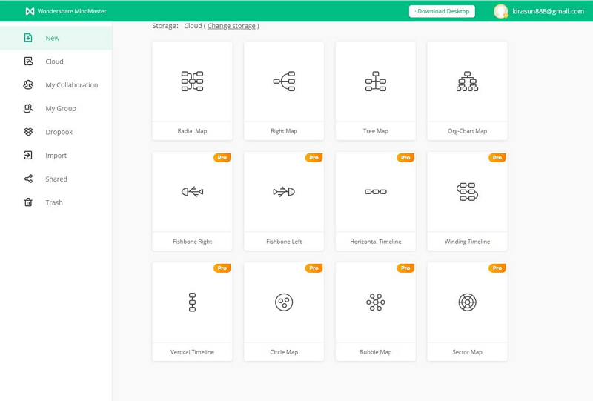The width and height of the screenshot is (593, 401).
Task: Select the Winding Timeline icon
Action: [467, 192]
